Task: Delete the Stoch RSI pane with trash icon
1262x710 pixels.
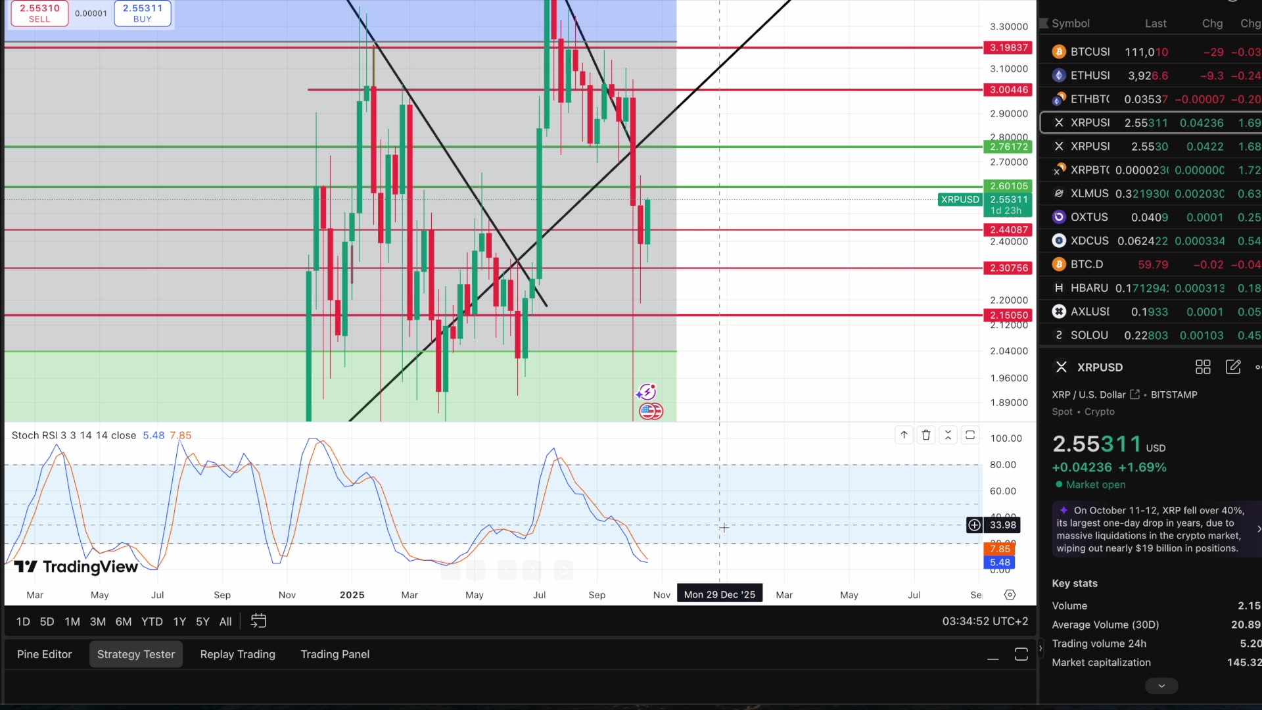Action: pyautogui.click(x=926, y=435)
